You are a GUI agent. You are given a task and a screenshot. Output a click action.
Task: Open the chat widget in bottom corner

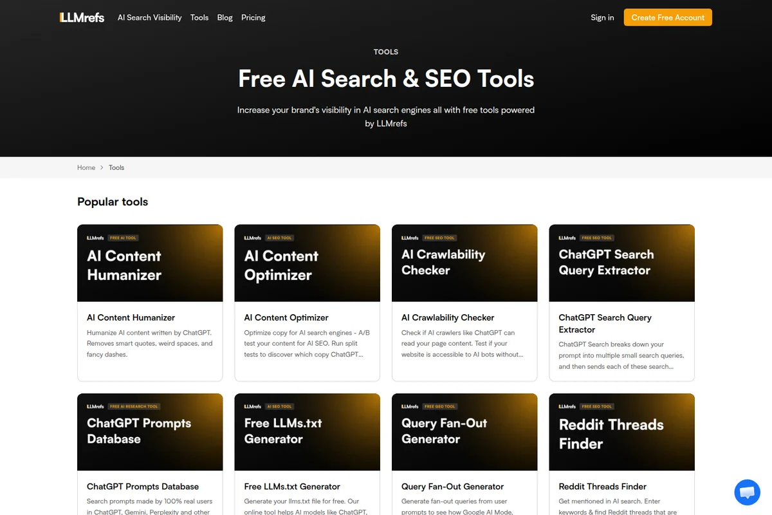747,492
